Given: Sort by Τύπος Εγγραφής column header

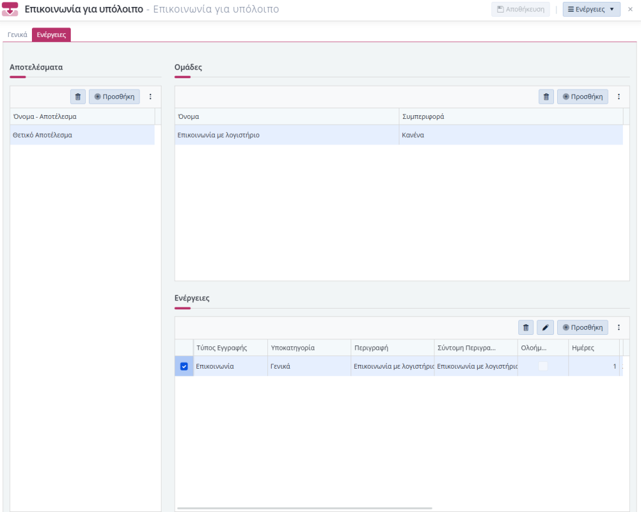Looking at the screenshot, I should tap(230, 347).
